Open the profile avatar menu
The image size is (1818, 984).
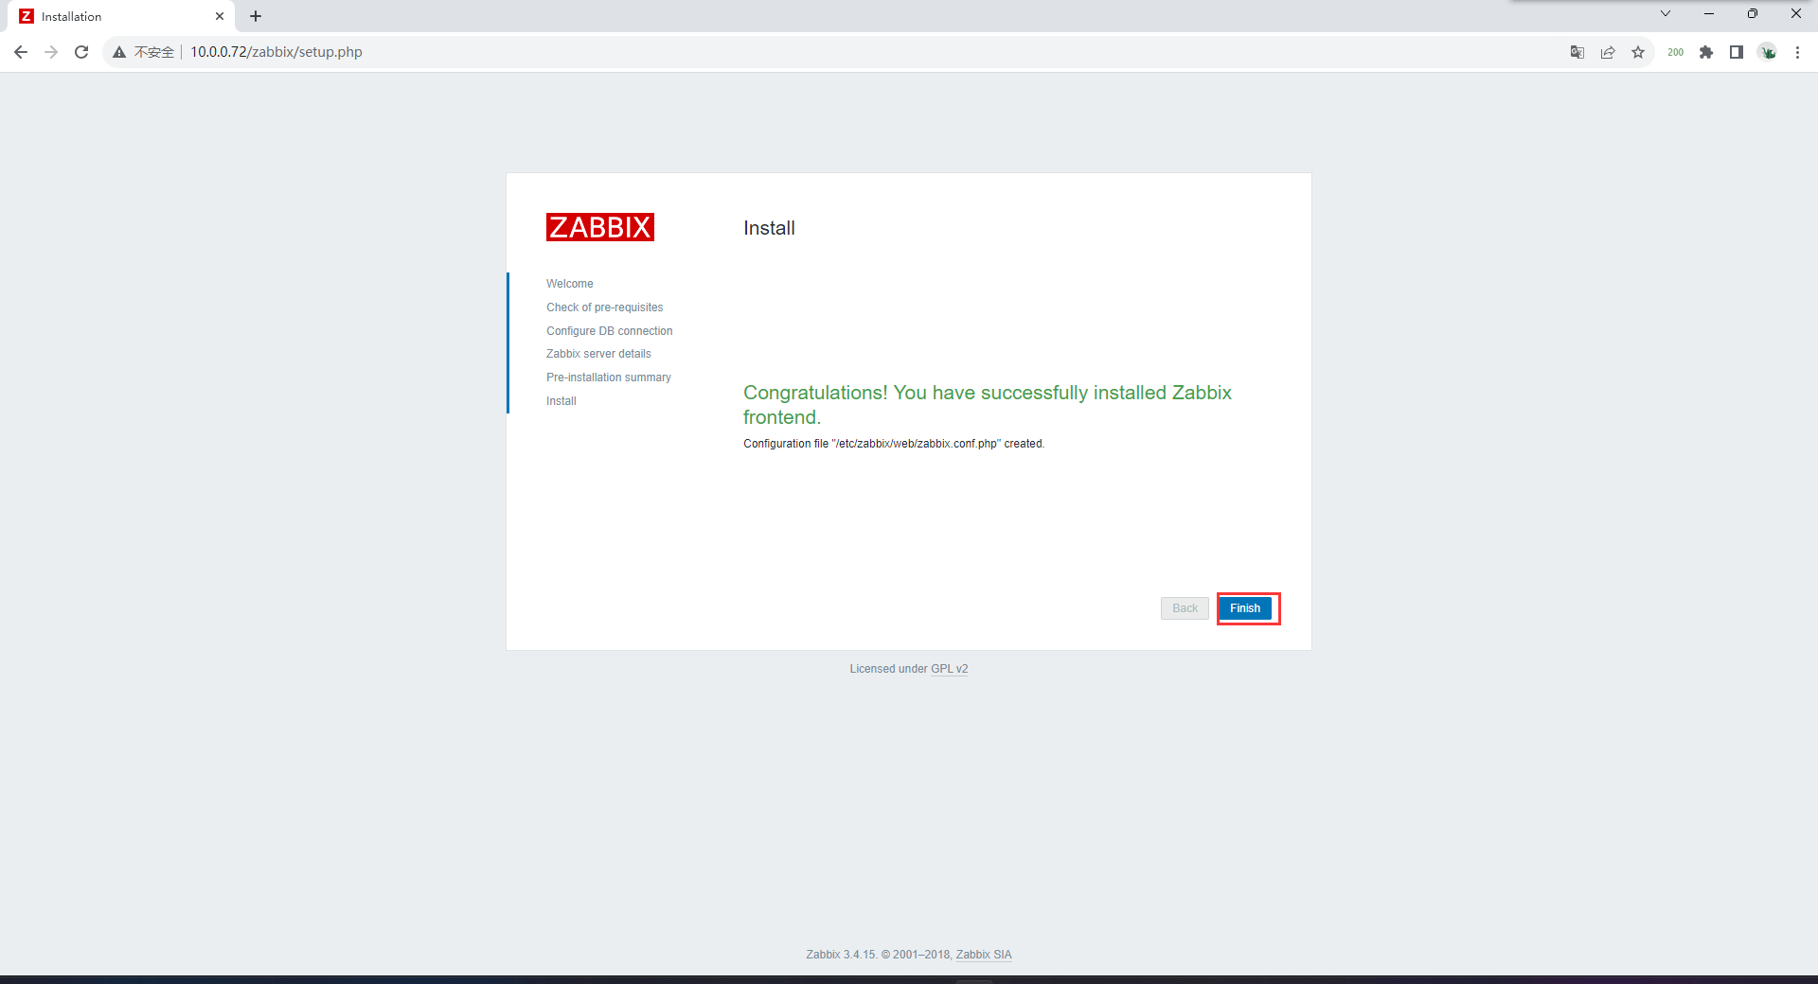1768,52
